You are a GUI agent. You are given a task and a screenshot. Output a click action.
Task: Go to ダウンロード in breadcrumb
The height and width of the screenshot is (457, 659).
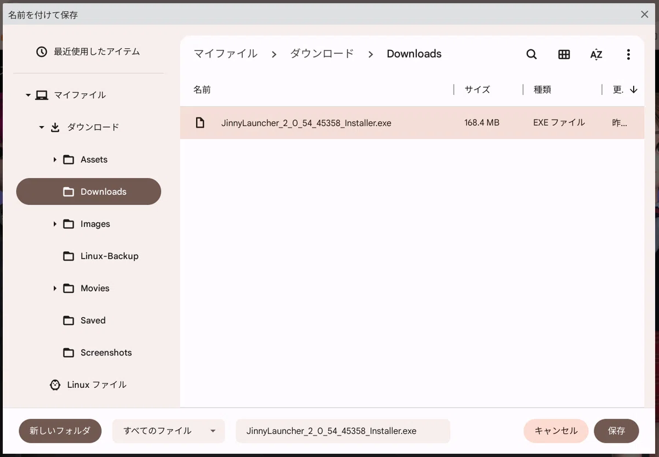click(x=322, y=54)
